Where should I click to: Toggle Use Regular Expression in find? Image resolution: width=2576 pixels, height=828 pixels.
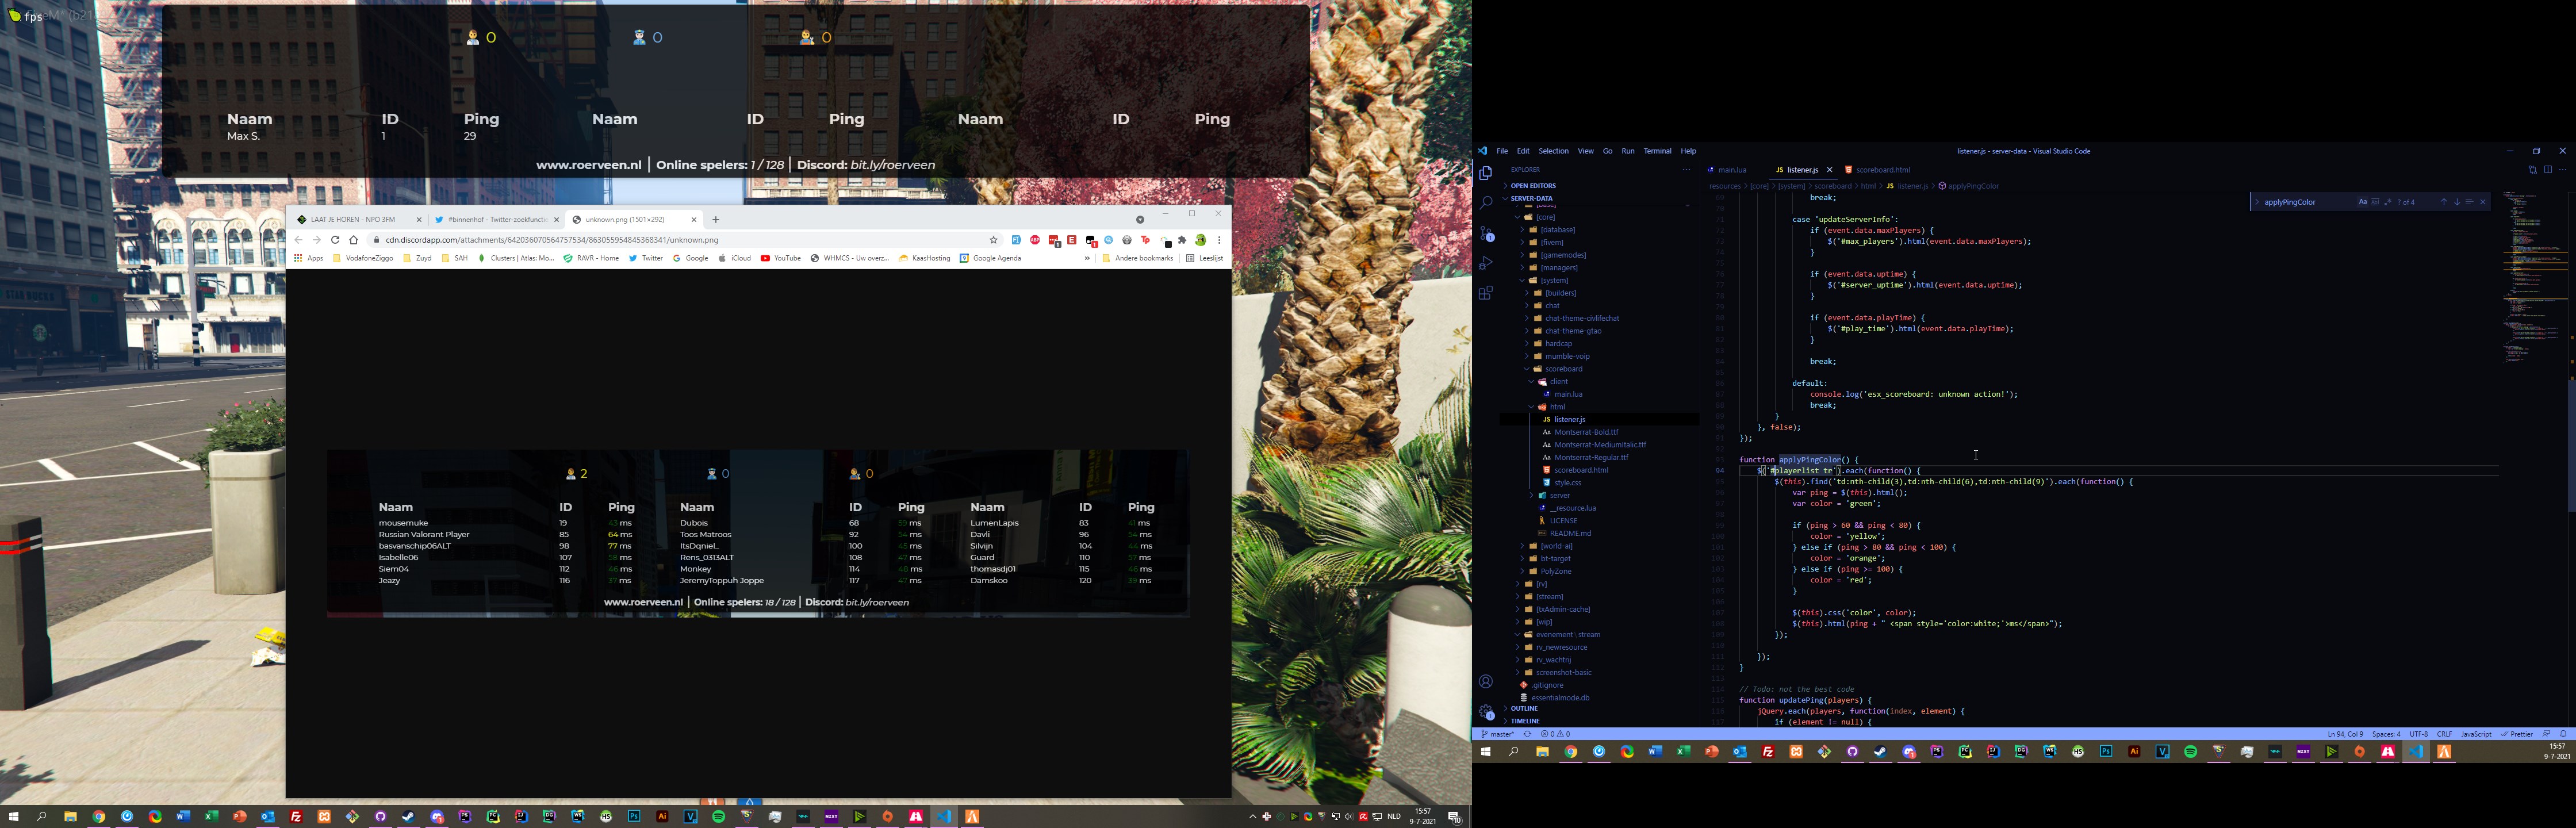[2387, 202]
